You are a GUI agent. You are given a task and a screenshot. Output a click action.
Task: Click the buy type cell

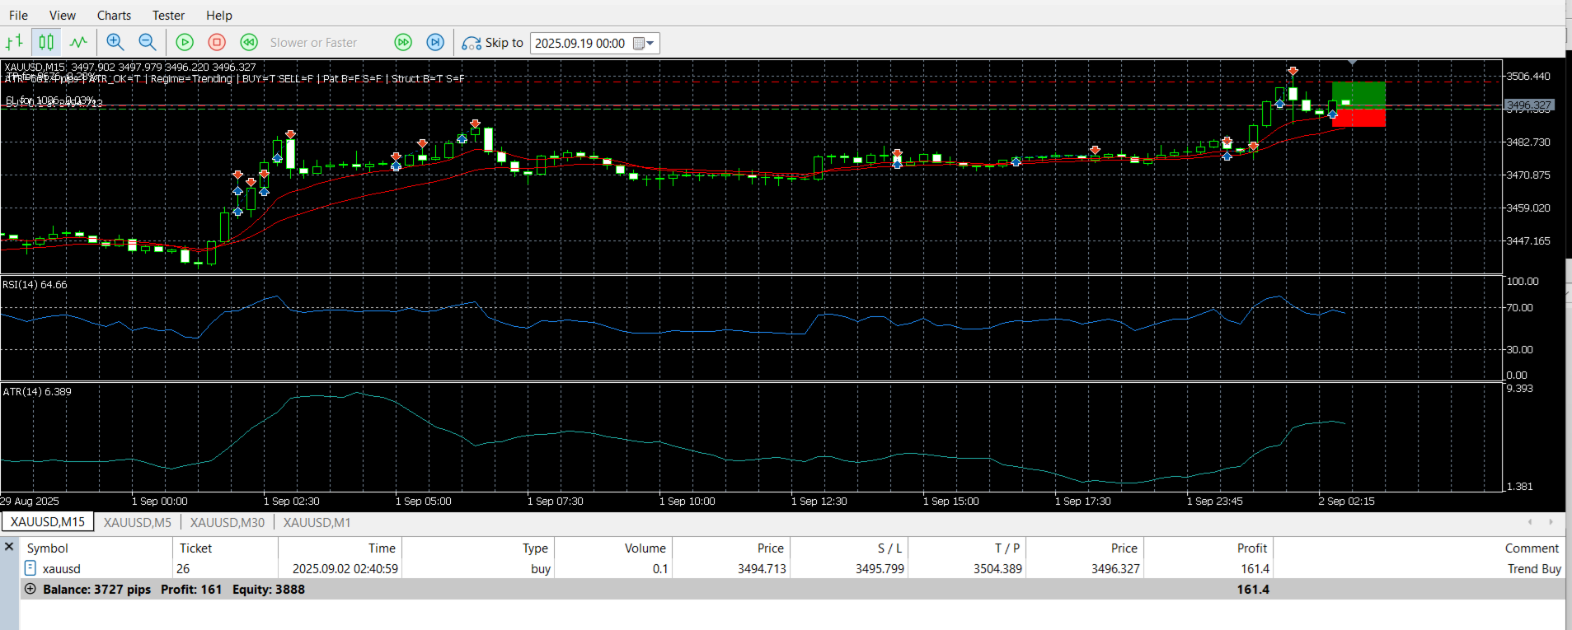point(541,569)
